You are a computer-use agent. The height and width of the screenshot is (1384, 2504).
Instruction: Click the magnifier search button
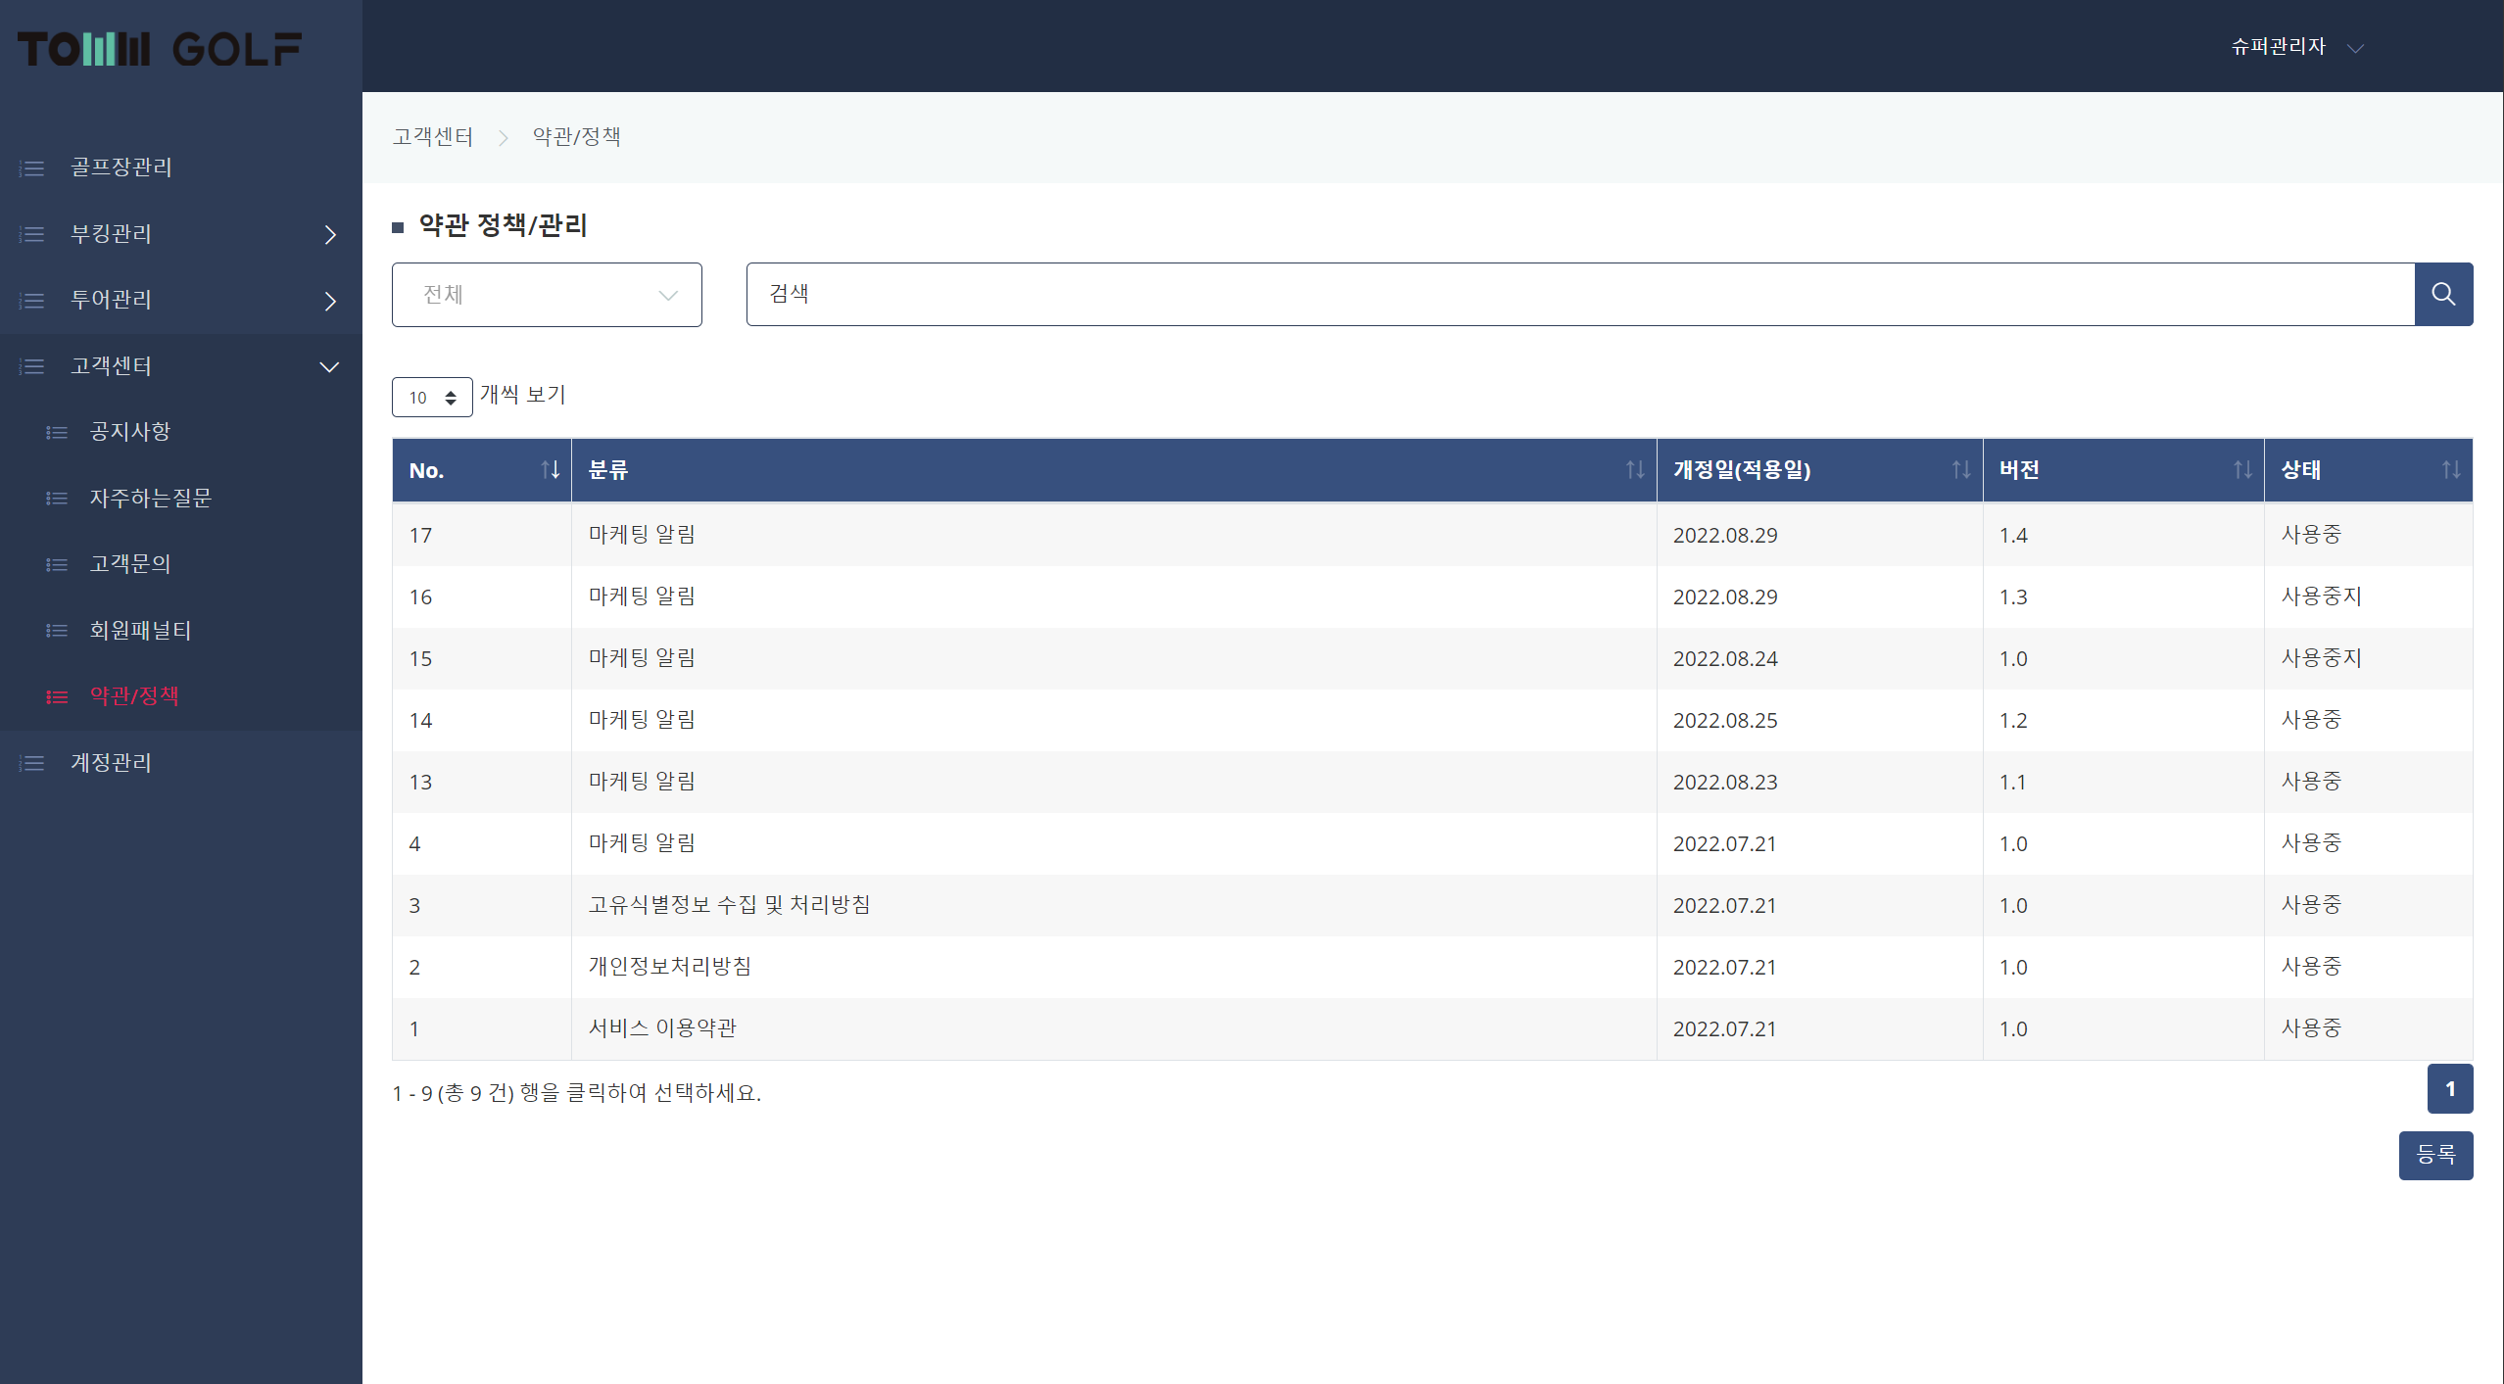[x=2442, y=294]
